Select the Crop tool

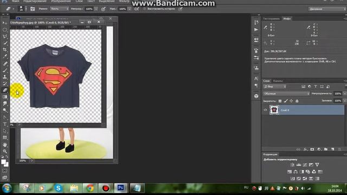(x=5, y=50)
